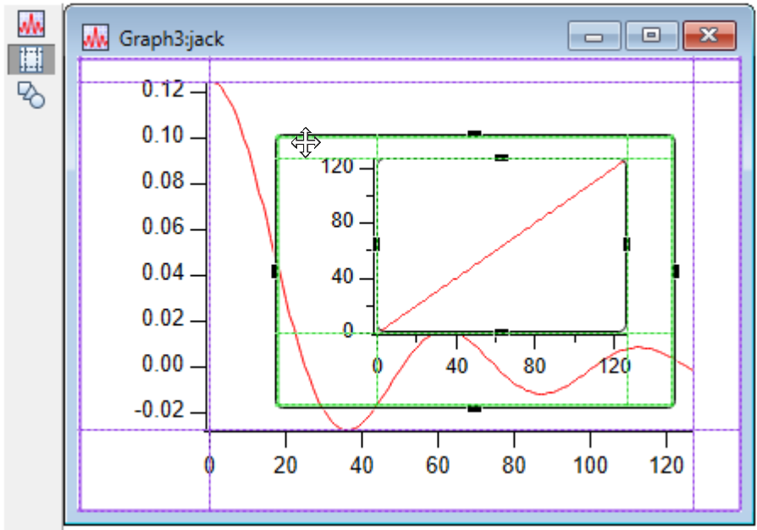Click right handle of inset plot area
This screenshot has height=530, width=757.
click(627, 244)
